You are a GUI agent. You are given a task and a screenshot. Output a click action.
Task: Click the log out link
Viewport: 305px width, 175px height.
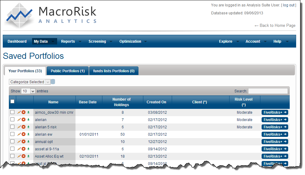289,5
